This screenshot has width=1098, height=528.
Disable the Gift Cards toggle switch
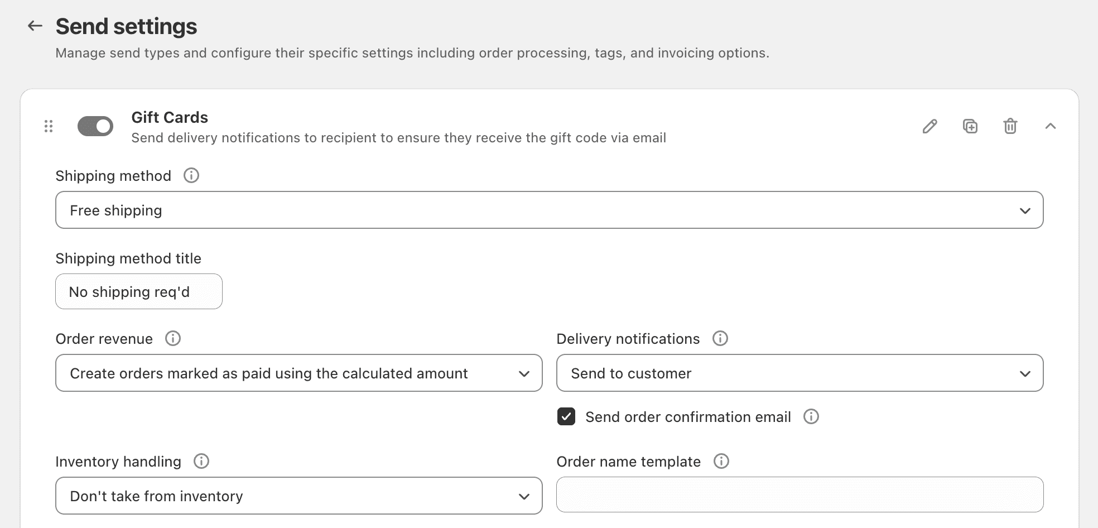click(95, 126)
